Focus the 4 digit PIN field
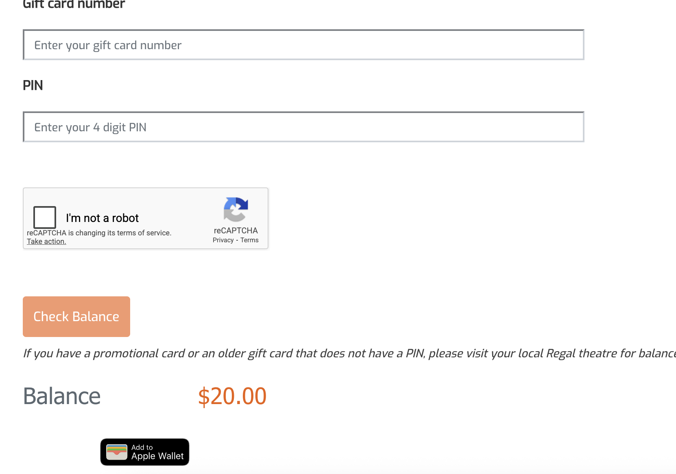The width and height of the screenshot is (676, 474). (x=303, y=127)
